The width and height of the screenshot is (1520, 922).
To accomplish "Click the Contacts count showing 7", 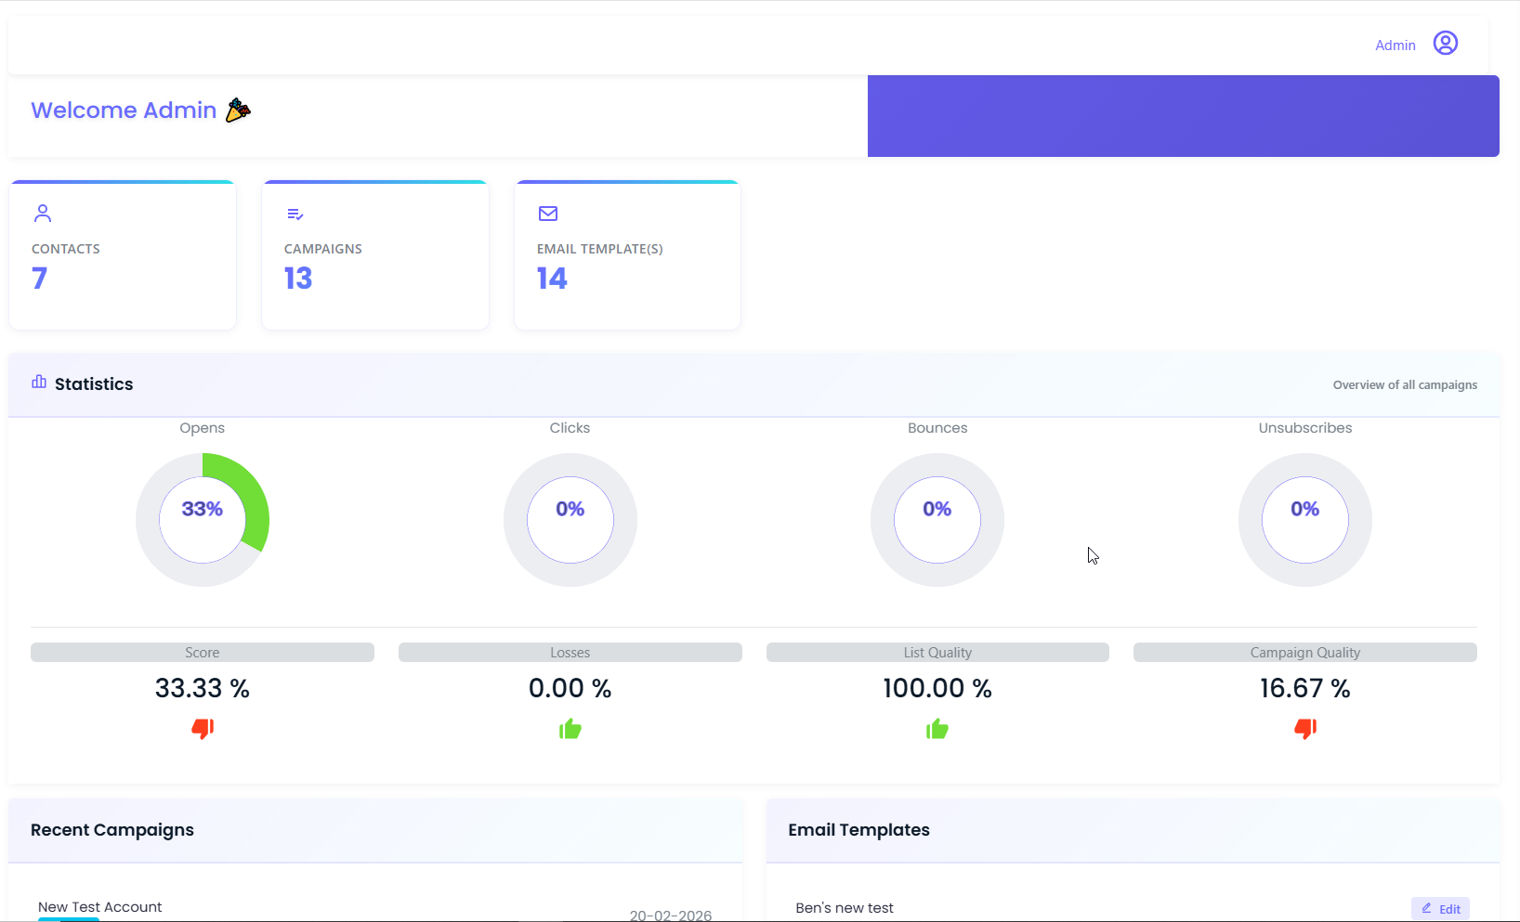I will [x=38, y=278].
